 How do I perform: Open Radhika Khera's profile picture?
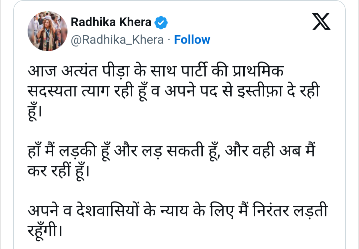click(x=48, y=31)
